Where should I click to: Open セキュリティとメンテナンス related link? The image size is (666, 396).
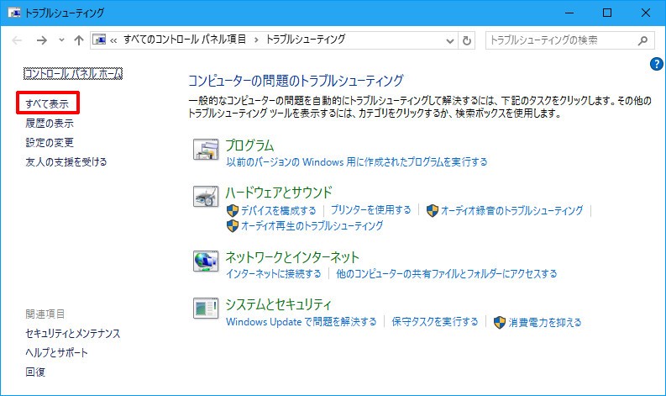pos(72,334)
